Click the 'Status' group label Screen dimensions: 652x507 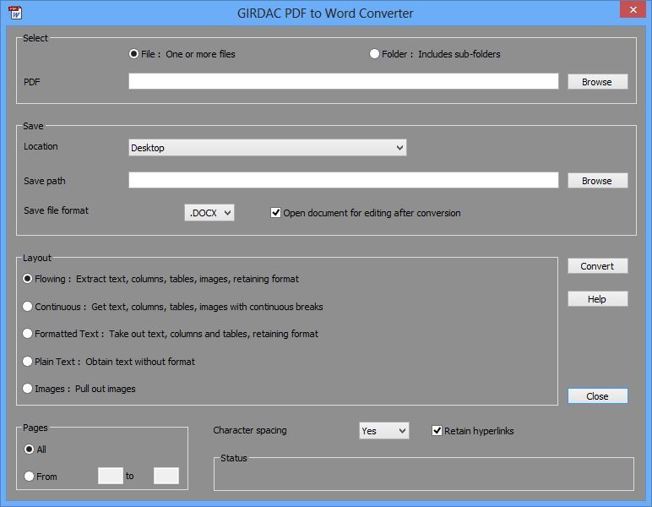(x=234, y=458)
